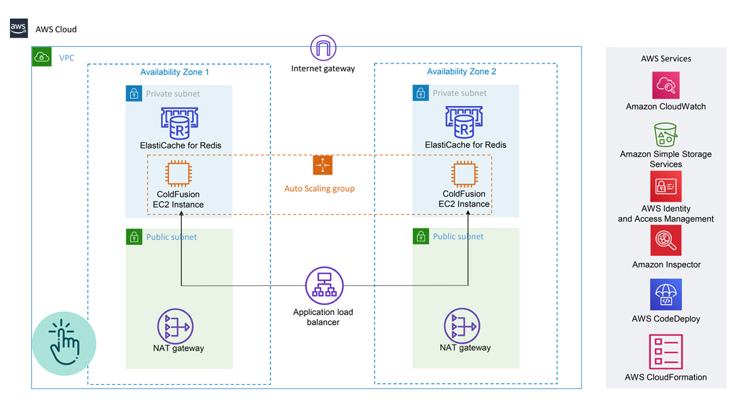Click 'ElastiCache for Redis' text in Zone 1
Viewport: 739px width, 410px height.
180,146
